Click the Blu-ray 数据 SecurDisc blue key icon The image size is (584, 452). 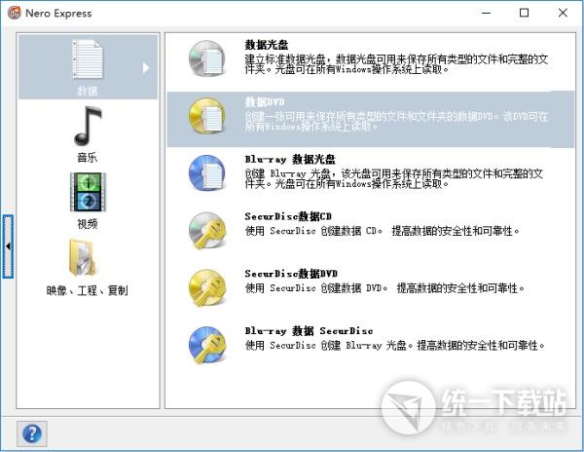pyautogui.click(x=208, y=343)
